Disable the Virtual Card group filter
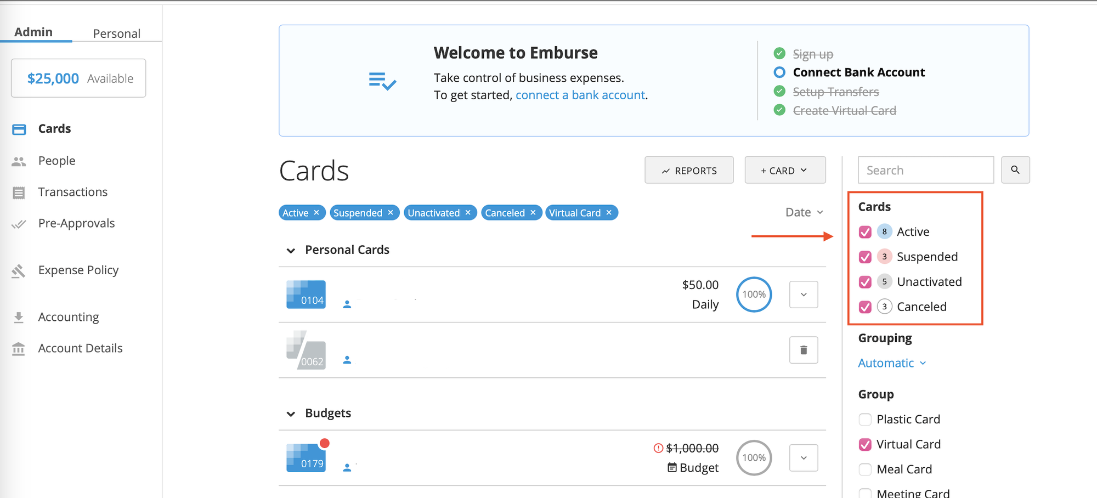1097x498 pixels. point(864,444)
